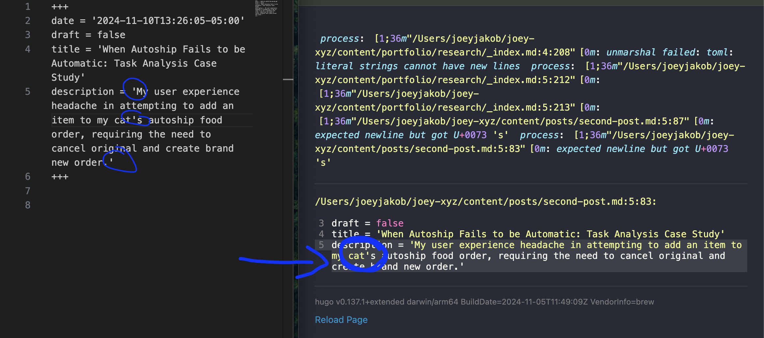This screenshot has width=764, height=338.
Task: Click line number 8 in editor gutter
Action: point(28,205)
